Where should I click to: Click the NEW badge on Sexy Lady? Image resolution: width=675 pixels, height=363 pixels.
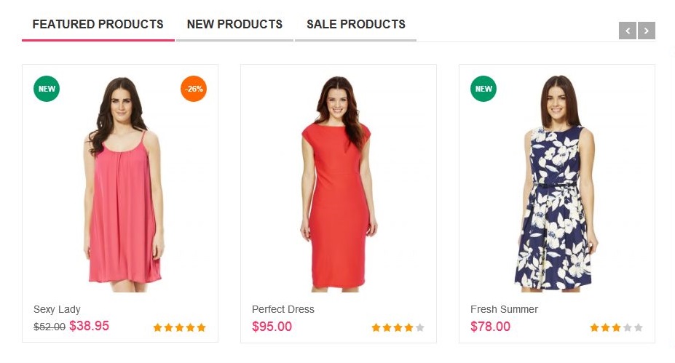click(47, 89)
